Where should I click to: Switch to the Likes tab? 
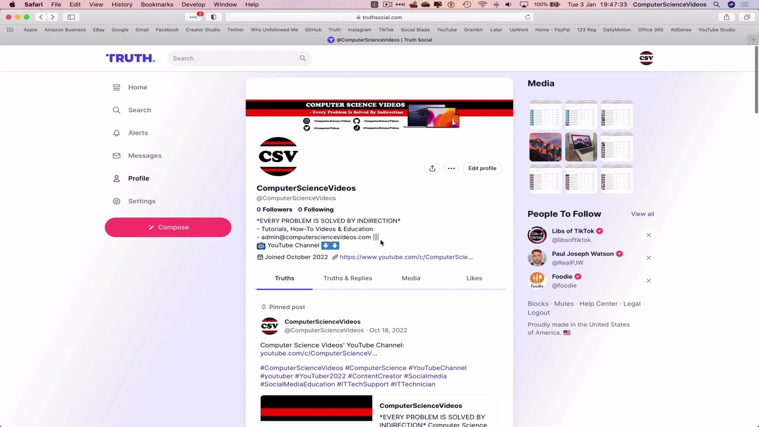pyautogui.click(x=474, y=278)
